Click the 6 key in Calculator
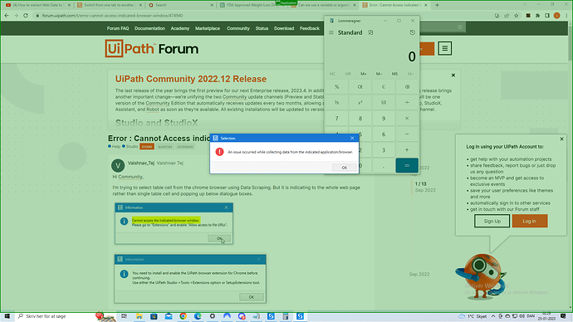573x322 pixels. coord(384,134)
